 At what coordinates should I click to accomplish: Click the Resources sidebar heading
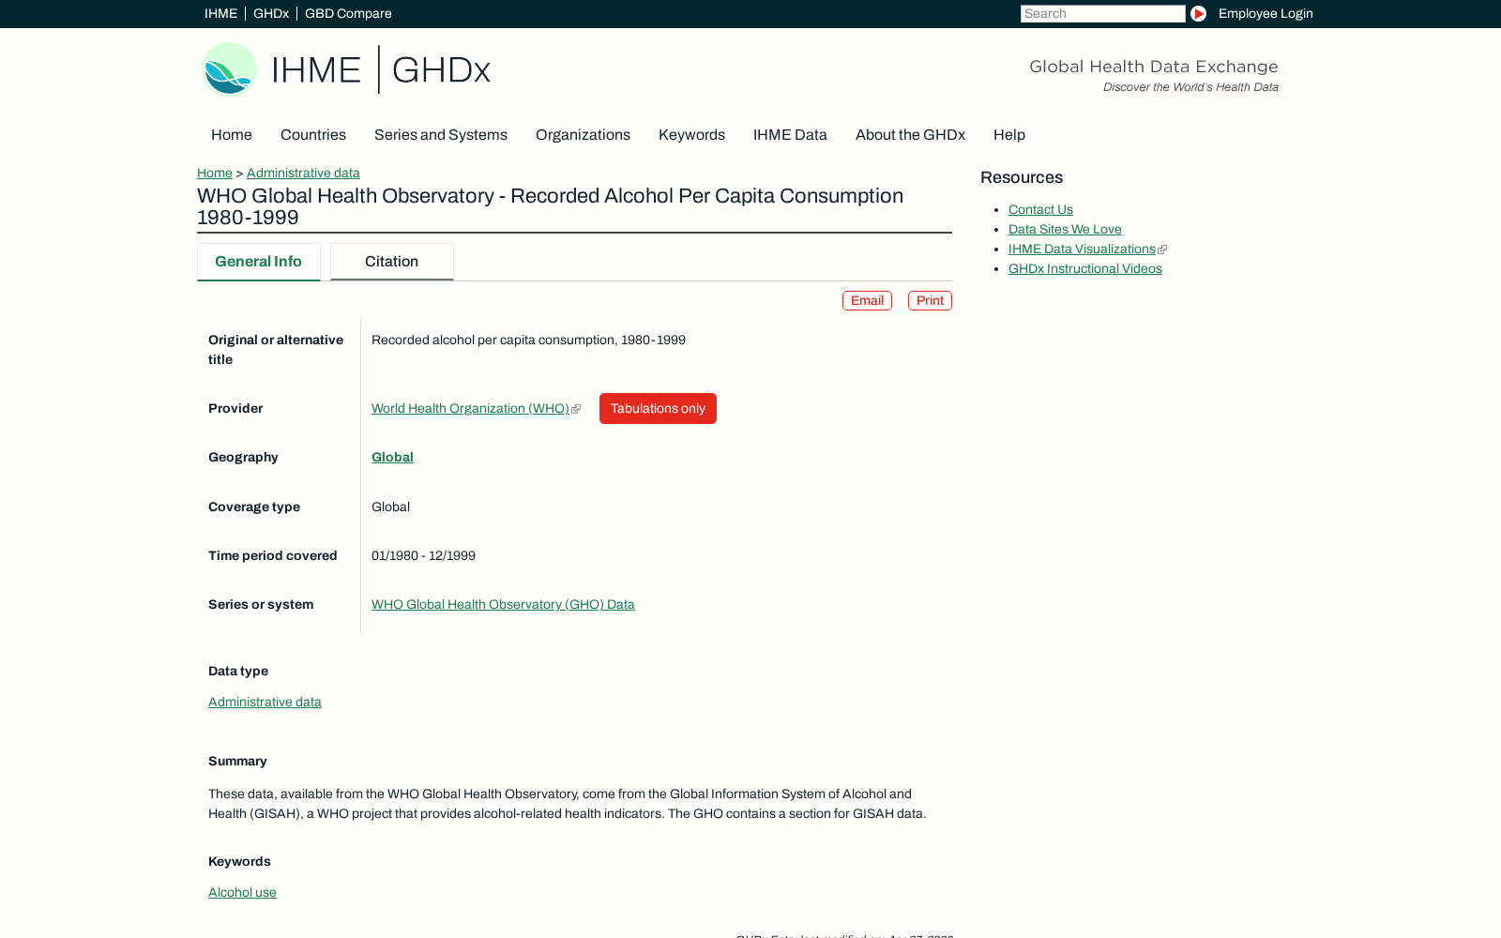1022,177
